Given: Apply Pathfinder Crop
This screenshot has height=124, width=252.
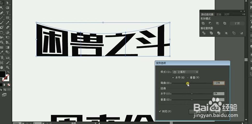Looking at the screenshot, I should click(226, 33).
